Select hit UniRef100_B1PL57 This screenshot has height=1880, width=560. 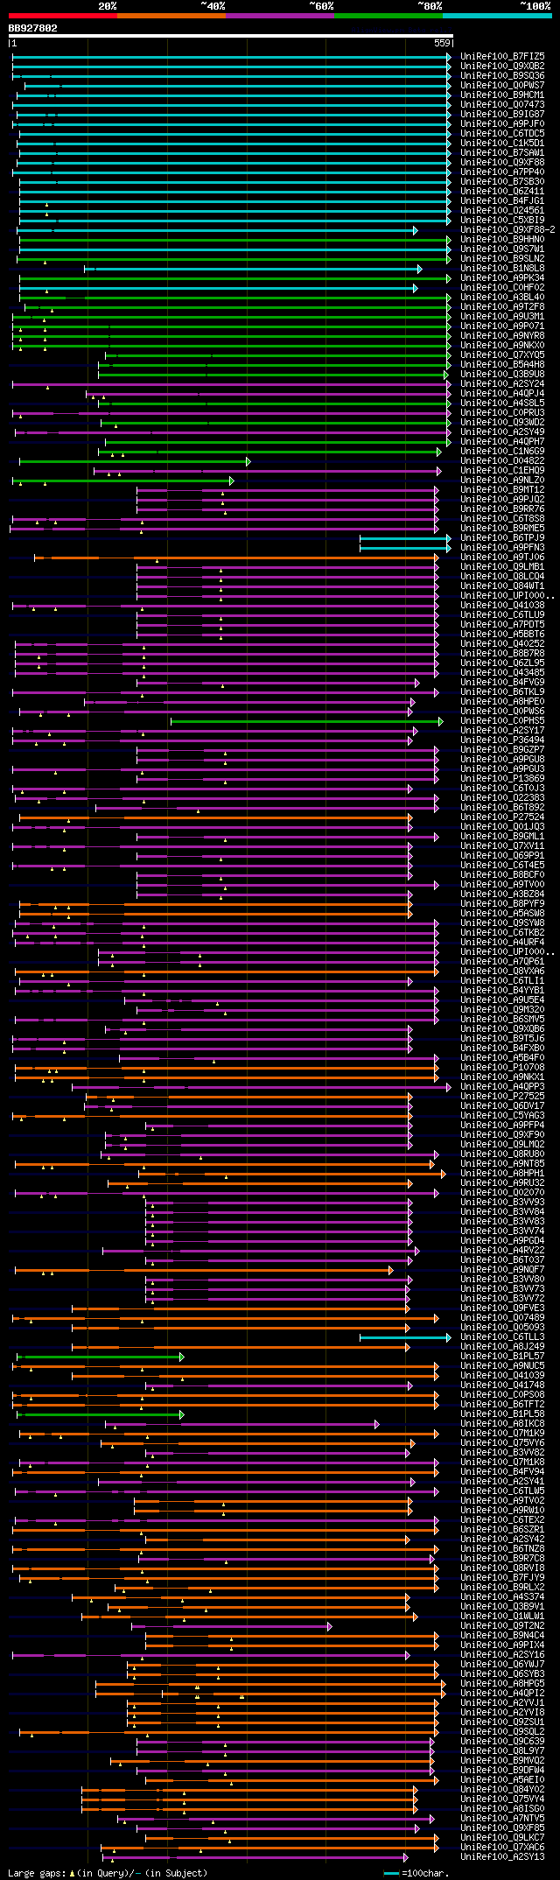pyautogui.click(x=502, y=1356)
